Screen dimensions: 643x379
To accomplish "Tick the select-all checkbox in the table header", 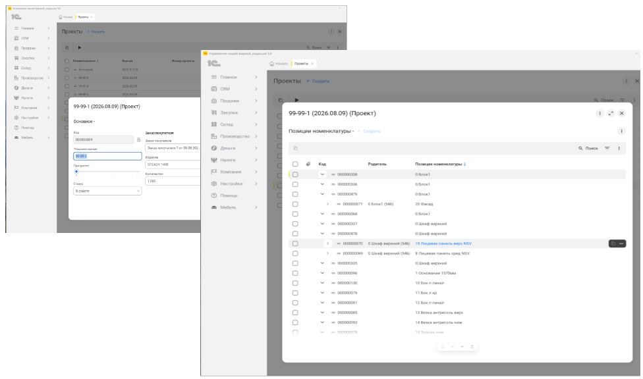I will tap(295, 164).
